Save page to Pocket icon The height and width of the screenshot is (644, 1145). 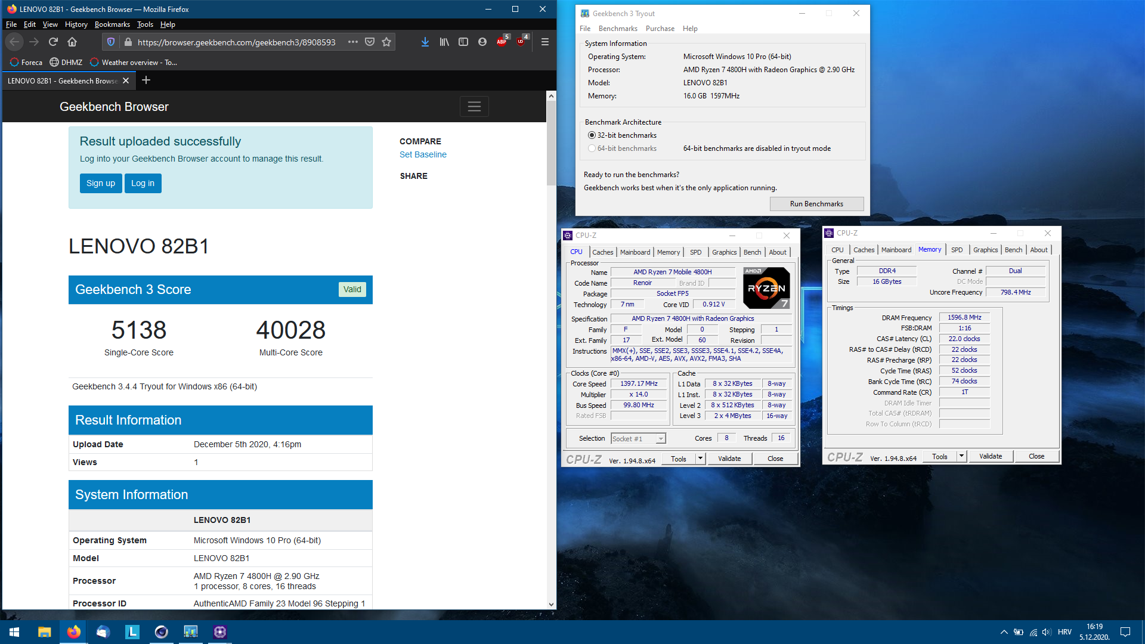(x=370, y=42)
